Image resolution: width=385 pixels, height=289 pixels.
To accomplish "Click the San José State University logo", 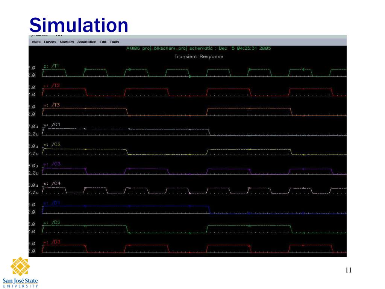I will click(x=20, y=272).
